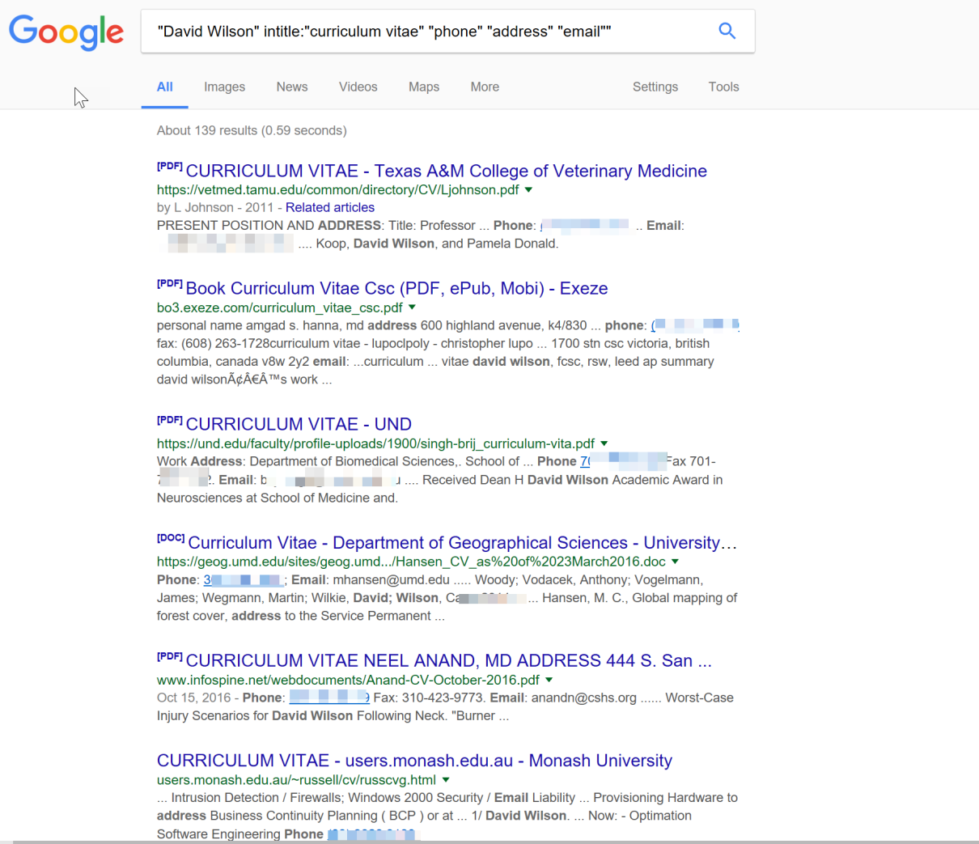Click the phone number link in Neel Anand result
The width and height of the screenshot is (979, 844).
point(329,698)
